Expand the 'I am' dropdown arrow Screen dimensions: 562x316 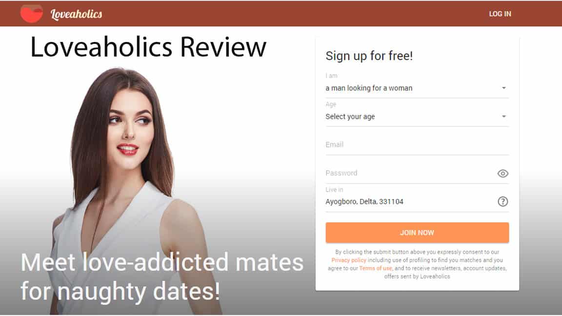[503, 88]
